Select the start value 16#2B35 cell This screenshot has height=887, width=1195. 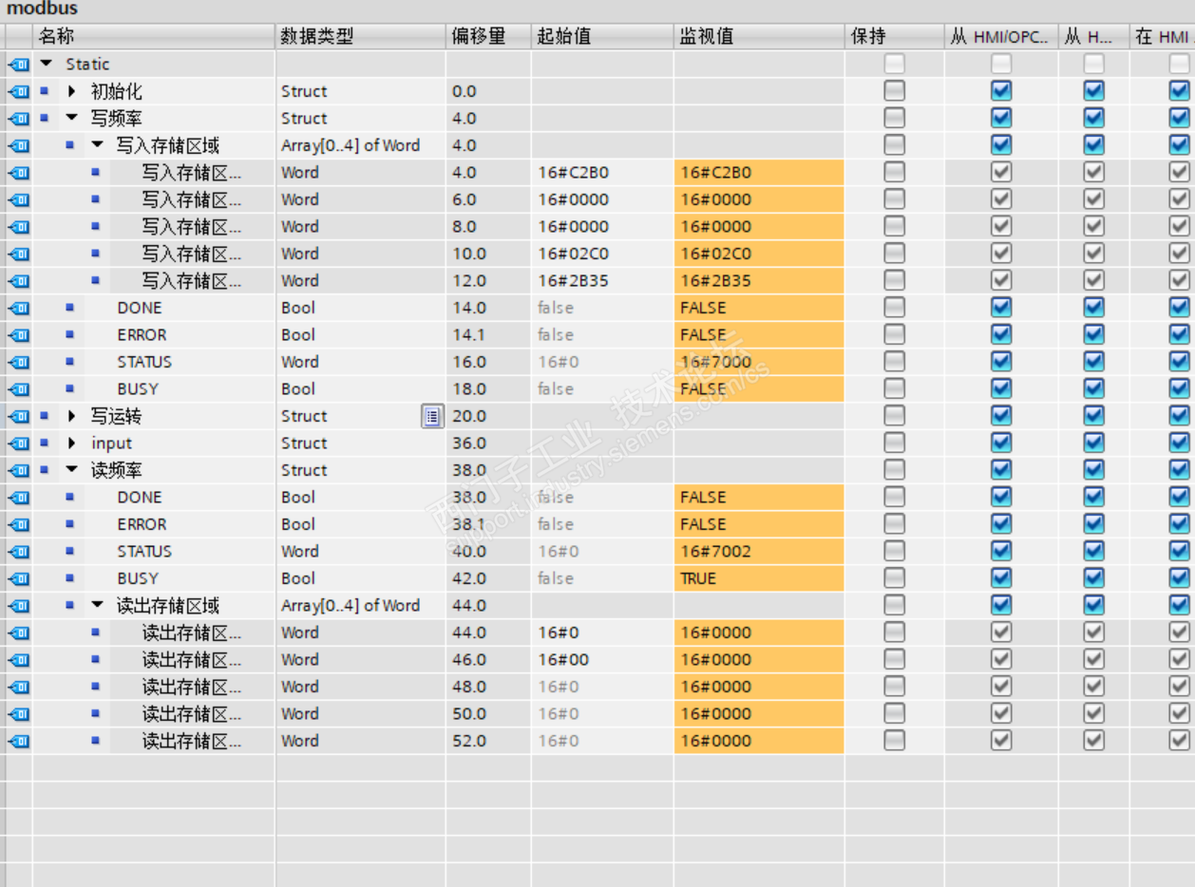[x=602, y=281]
